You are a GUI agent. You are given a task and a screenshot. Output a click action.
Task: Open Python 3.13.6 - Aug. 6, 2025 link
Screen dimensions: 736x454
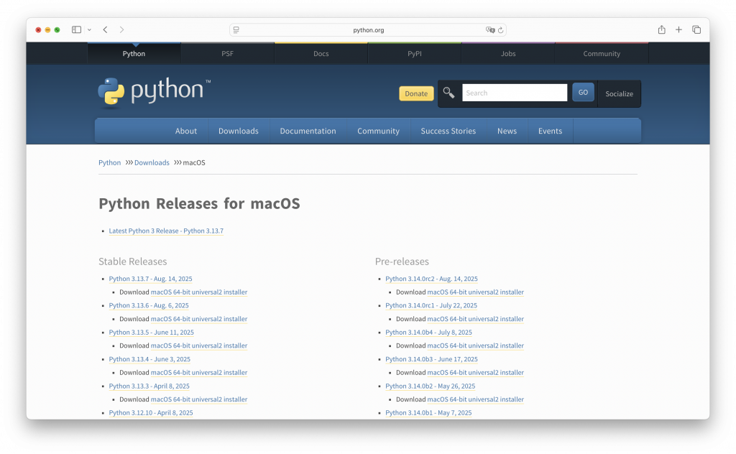(149, 305)
